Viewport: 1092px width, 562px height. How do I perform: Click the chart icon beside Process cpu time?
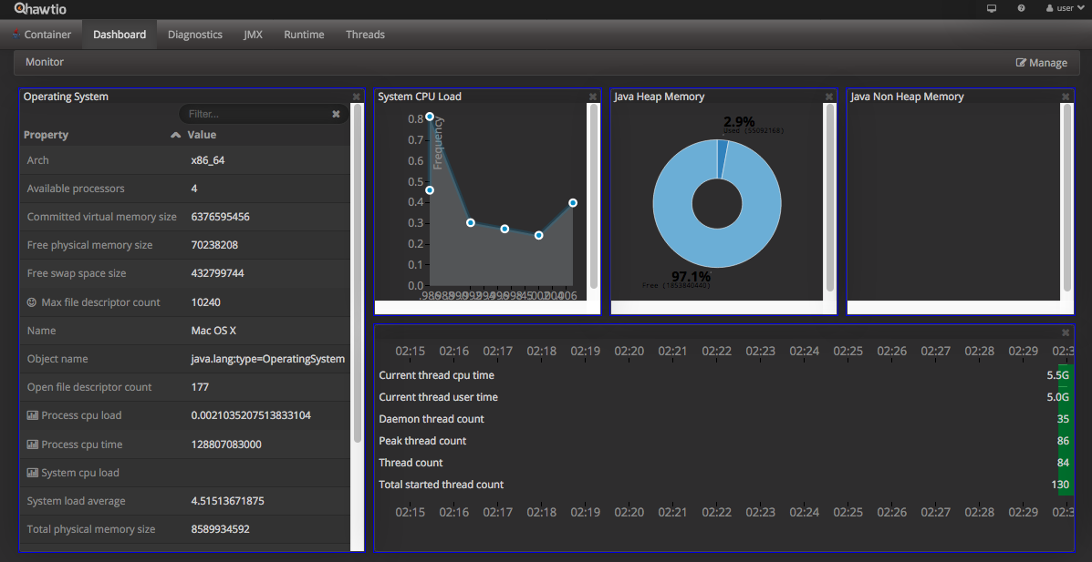click(32, 444)
